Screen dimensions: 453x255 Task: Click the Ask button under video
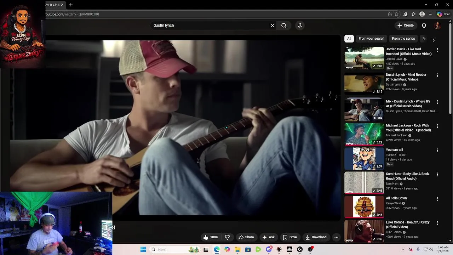pos(268,237)
